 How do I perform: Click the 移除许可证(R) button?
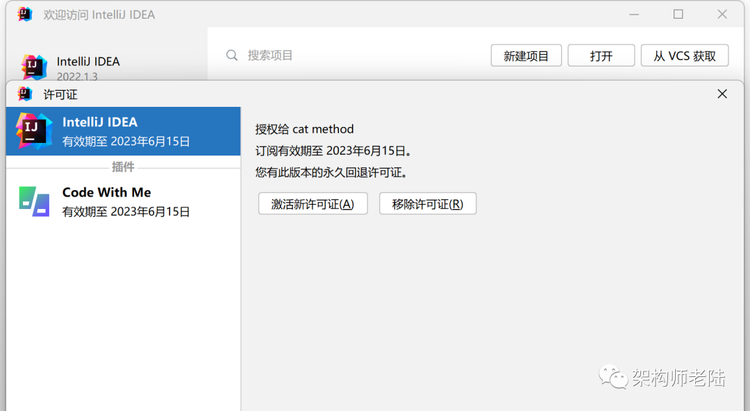pos(428,204)
